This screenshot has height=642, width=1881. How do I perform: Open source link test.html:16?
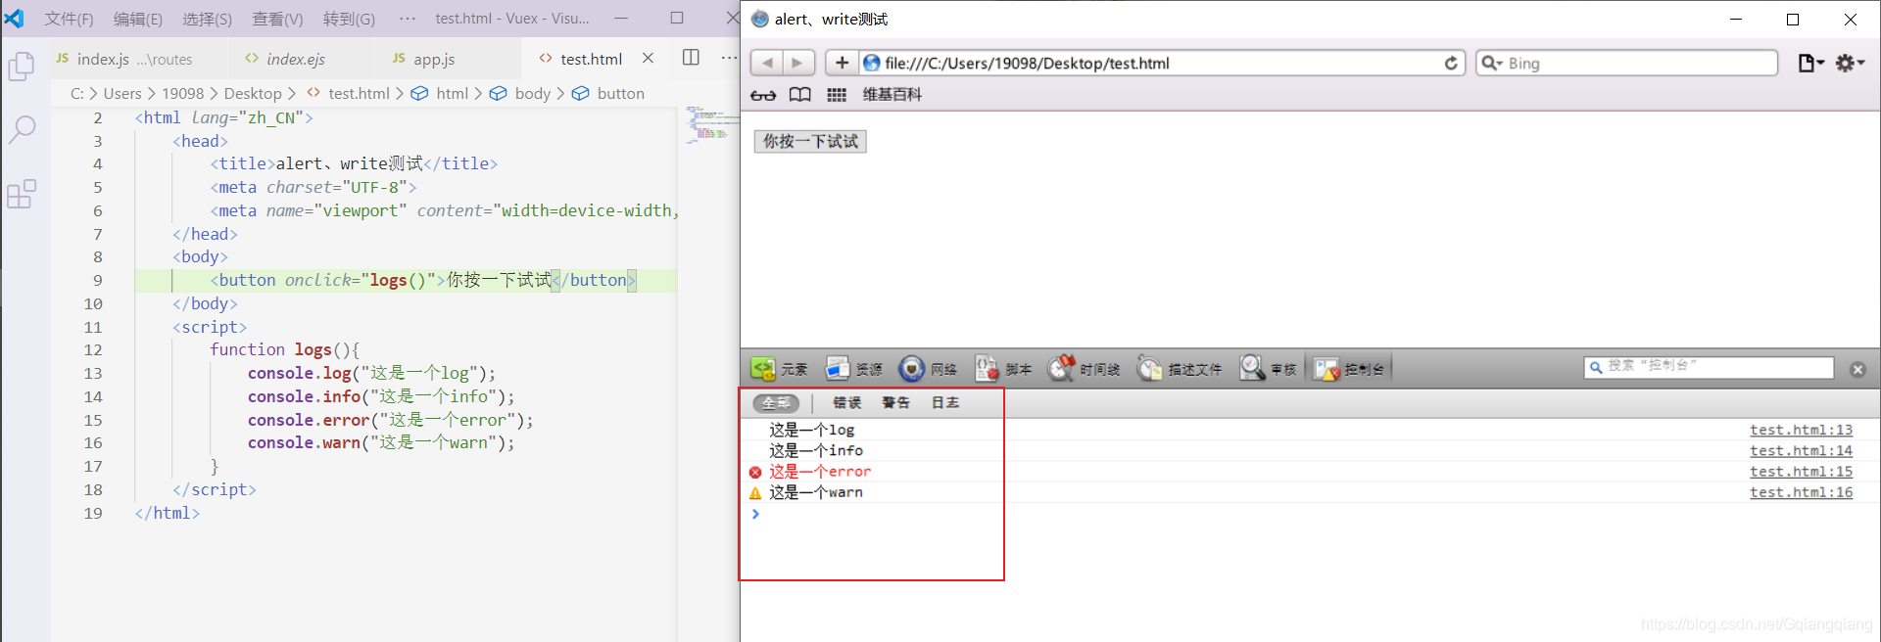pos(1802,492)
